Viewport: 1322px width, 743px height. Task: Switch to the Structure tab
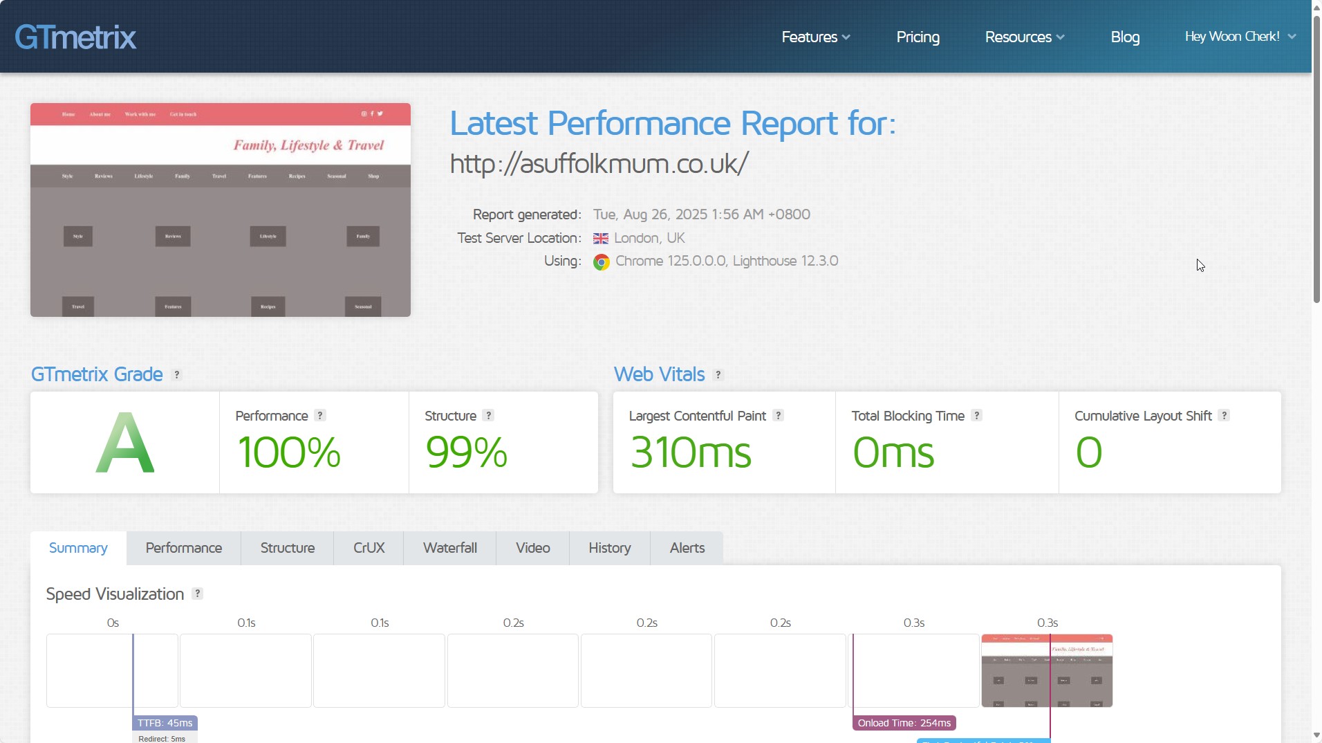pos(288,548)
